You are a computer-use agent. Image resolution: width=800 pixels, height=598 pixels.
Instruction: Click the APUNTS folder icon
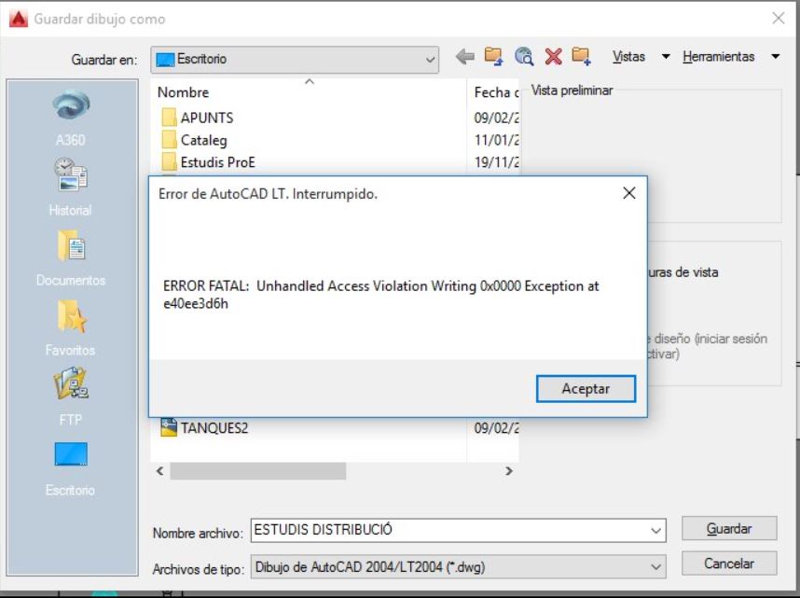coord(169,118)
